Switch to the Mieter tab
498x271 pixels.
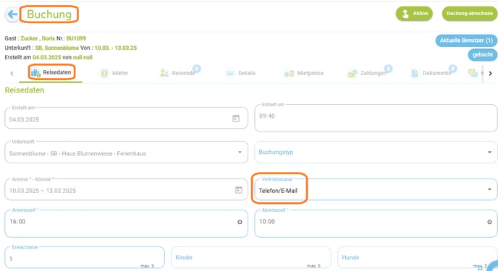pos(114,73)
